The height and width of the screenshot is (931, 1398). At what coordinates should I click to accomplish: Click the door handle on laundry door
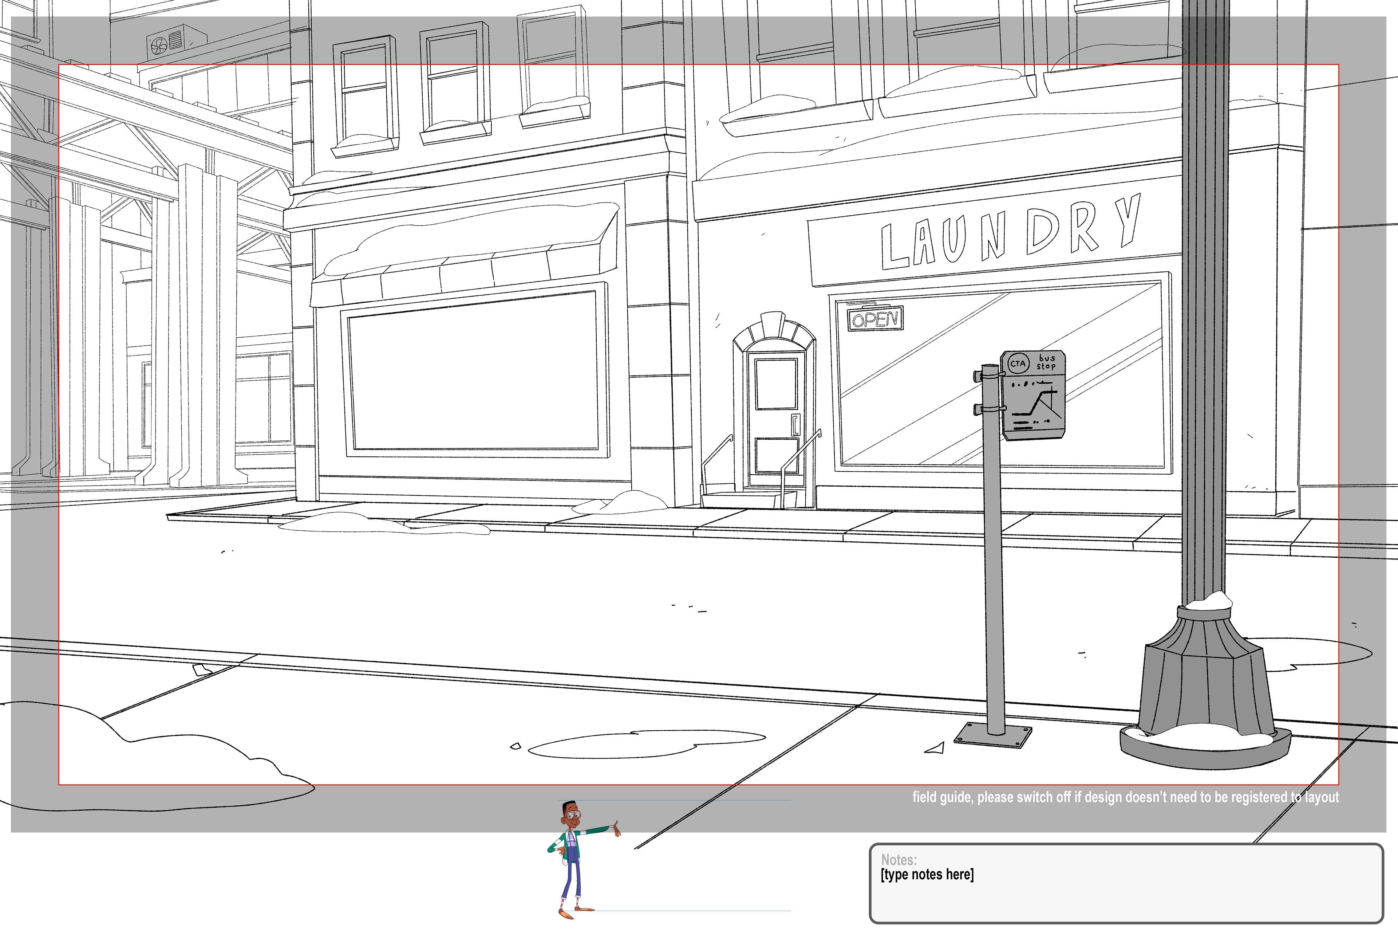pos(795,425)
